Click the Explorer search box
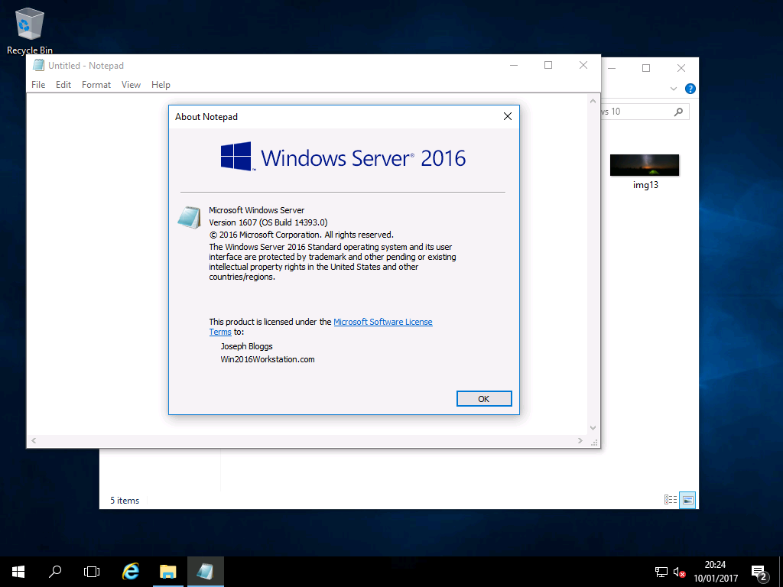This screenshot has height=587, width=783. (x=645, y=112)
